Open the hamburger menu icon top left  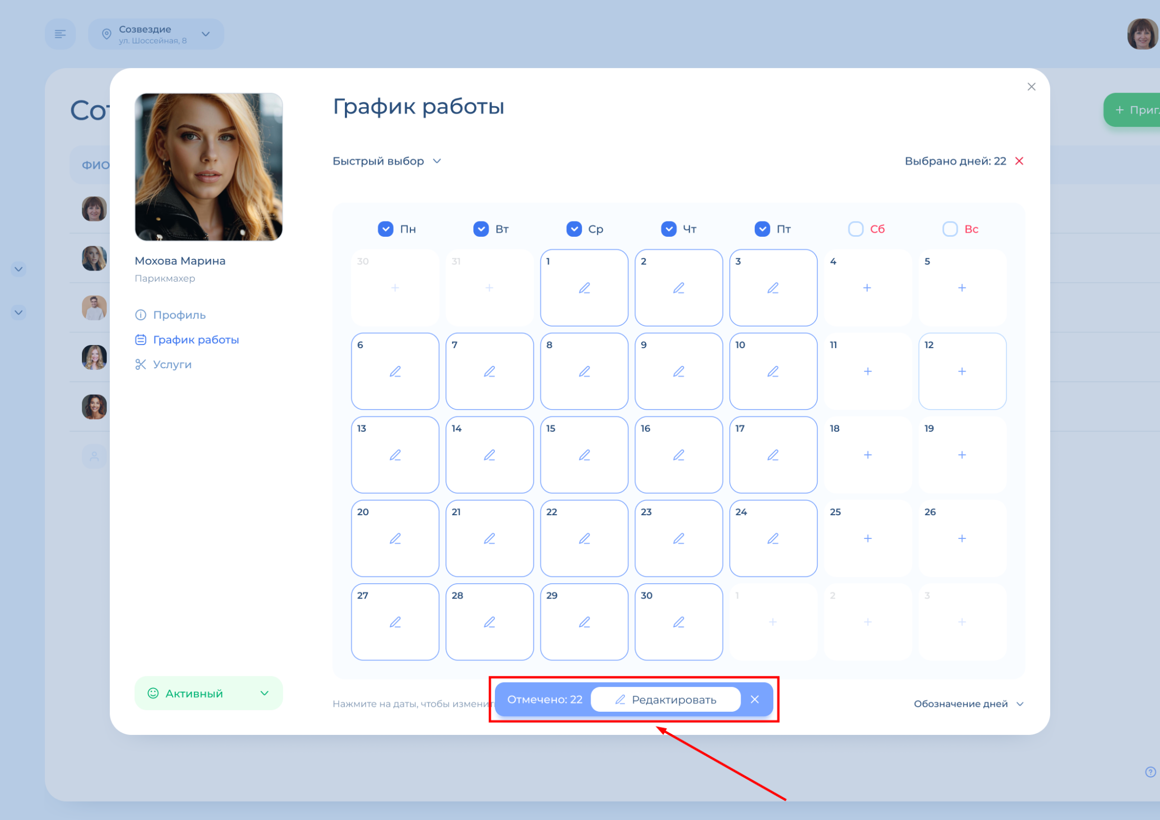pyautogui.click(x=60, y=34)
